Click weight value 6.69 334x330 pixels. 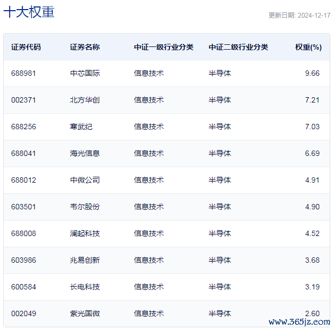(312, 153)
